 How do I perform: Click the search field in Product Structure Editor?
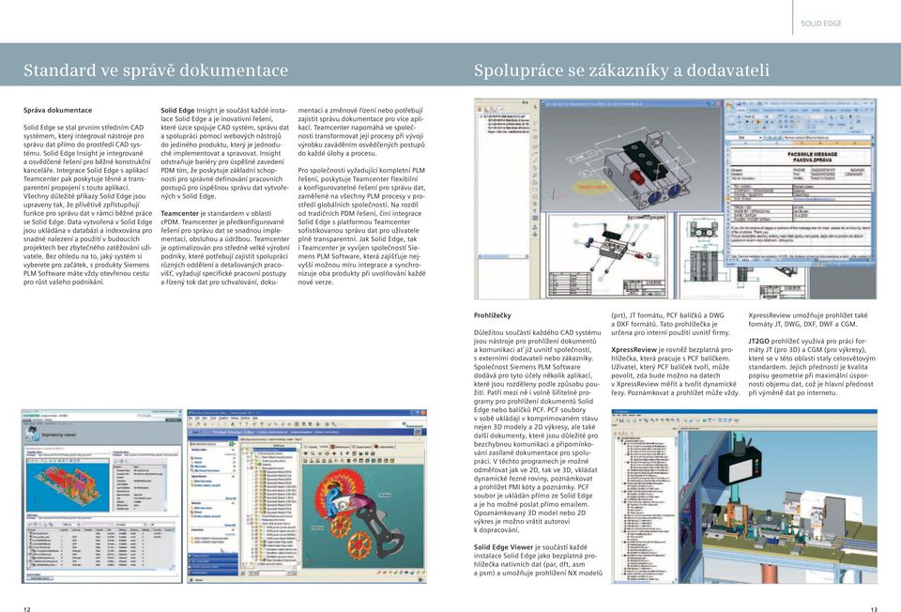[x=210, y=444]
